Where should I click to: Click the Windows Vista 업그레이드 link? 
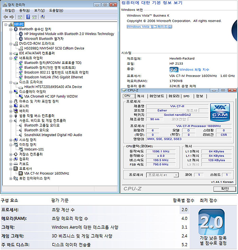tap(150, 27)
